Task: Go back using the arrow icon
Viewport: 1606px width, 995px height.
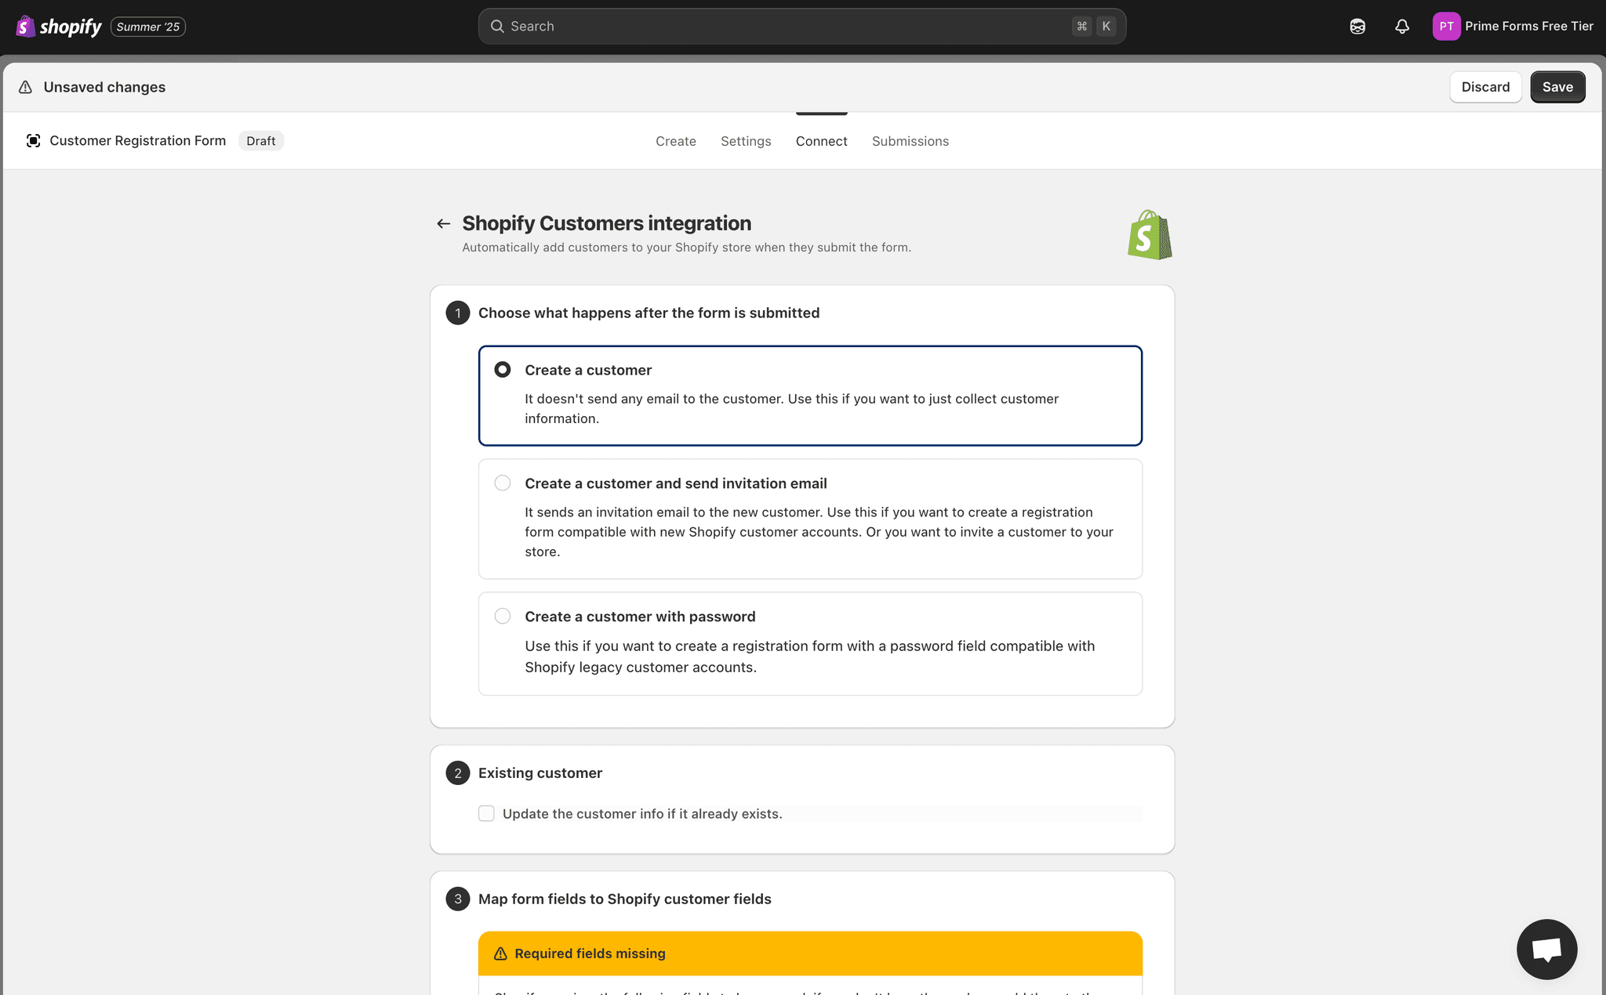Action: coord(443,224)
